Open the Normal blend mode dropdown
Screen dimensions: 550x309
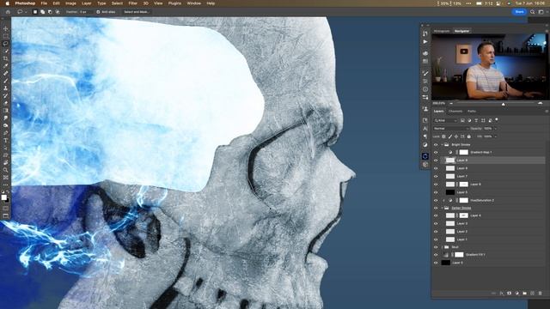[x=450, y=129]
